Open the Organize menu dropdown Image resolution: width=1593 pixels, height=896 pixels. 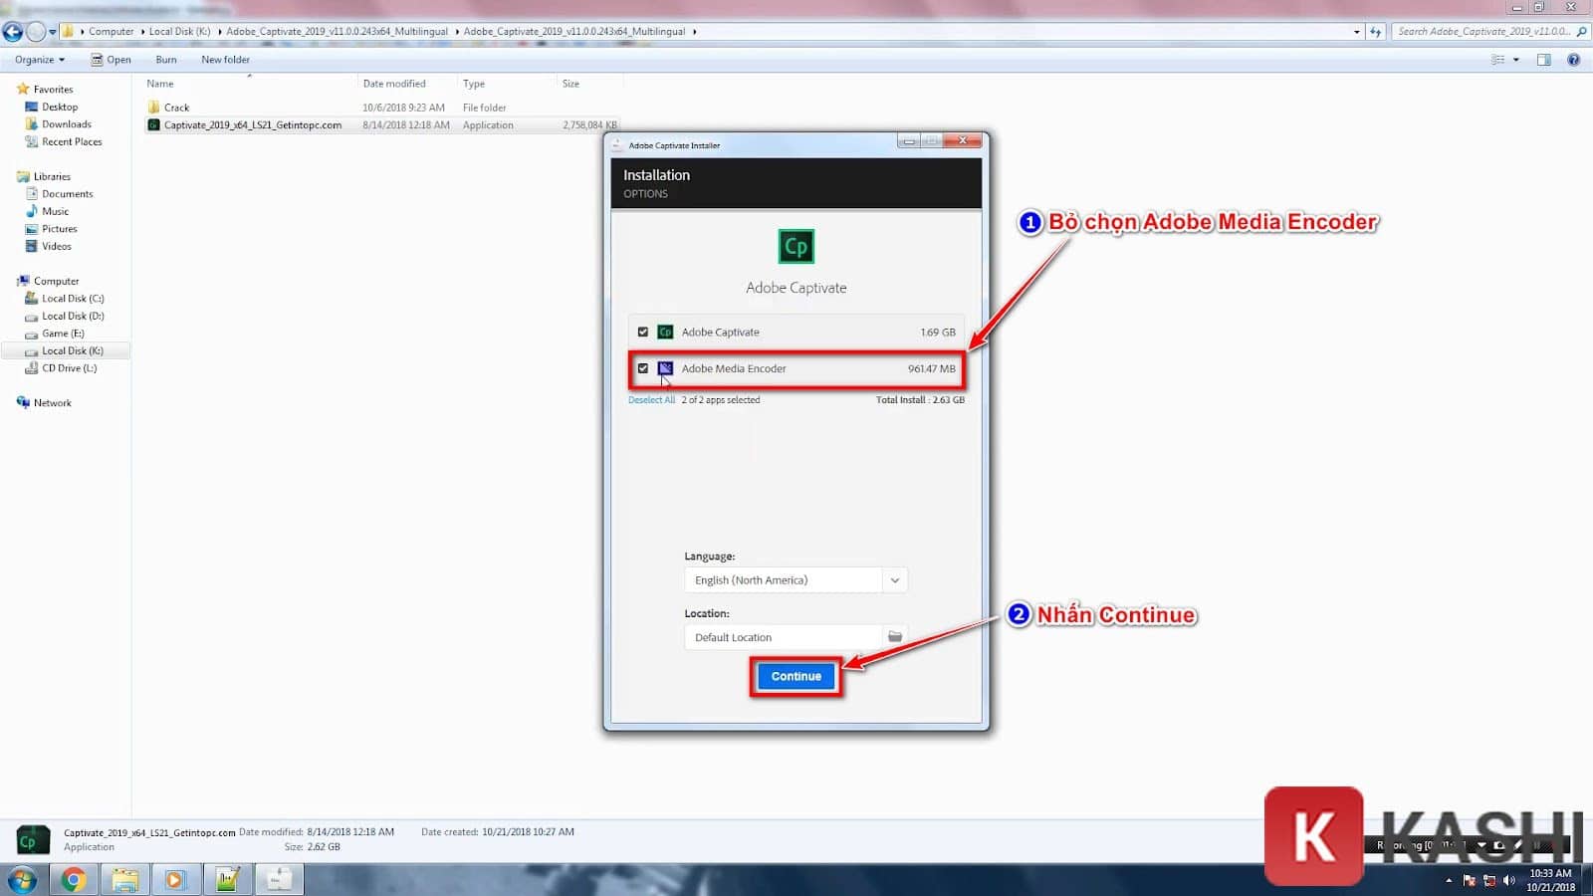[40, 60]
